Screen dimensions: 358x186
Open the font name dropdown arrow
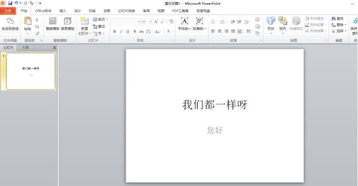(x=138, y=22)
